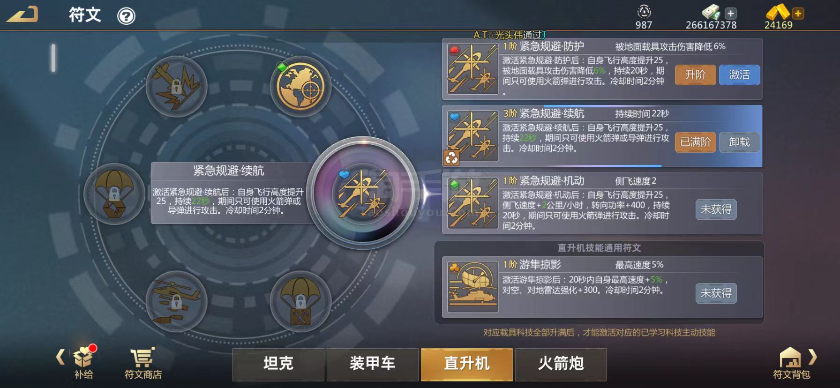The image size is (840, 388).
Task: Open the 符文背包 rune bag
Action: tap(791, 363)
